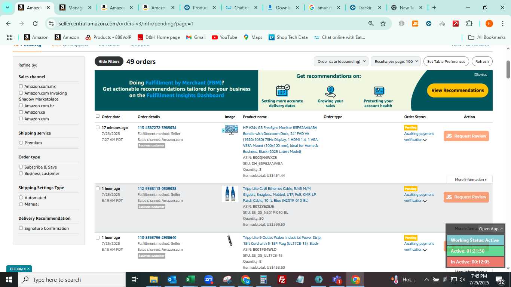The height and width of the screenshot is (287, 511).
Task: Click the blue circular extension icon in toolbar
Action: pyautogui.click(x=429, y=24)
